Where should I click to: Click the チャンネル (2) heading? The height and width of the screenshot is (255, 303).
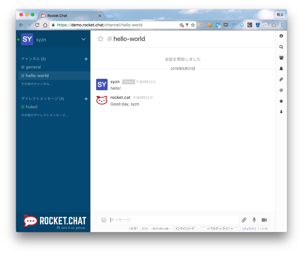click(33, 59)
